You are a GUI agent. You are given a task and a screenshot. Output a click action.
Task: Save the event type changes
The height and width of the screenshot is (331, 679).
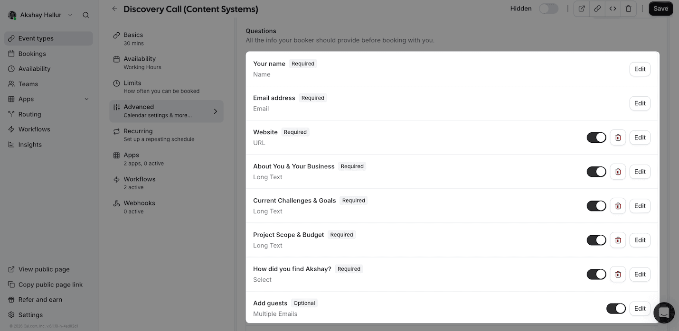660,9
